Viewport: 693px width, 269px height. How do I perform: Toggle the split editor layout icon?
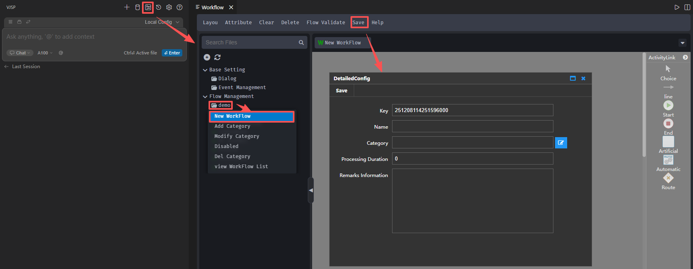click(x=687, y=7)
